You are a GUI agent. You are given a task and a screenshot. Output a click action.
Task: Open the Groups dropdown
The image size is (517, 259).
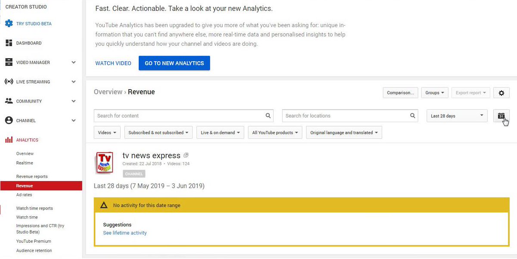pos(435,93)
